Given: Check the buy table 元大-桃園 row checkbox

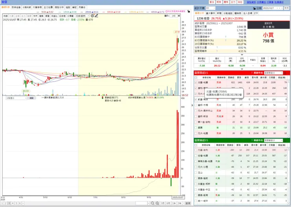Looking at the screenshot, I should [x=195, y=133].
